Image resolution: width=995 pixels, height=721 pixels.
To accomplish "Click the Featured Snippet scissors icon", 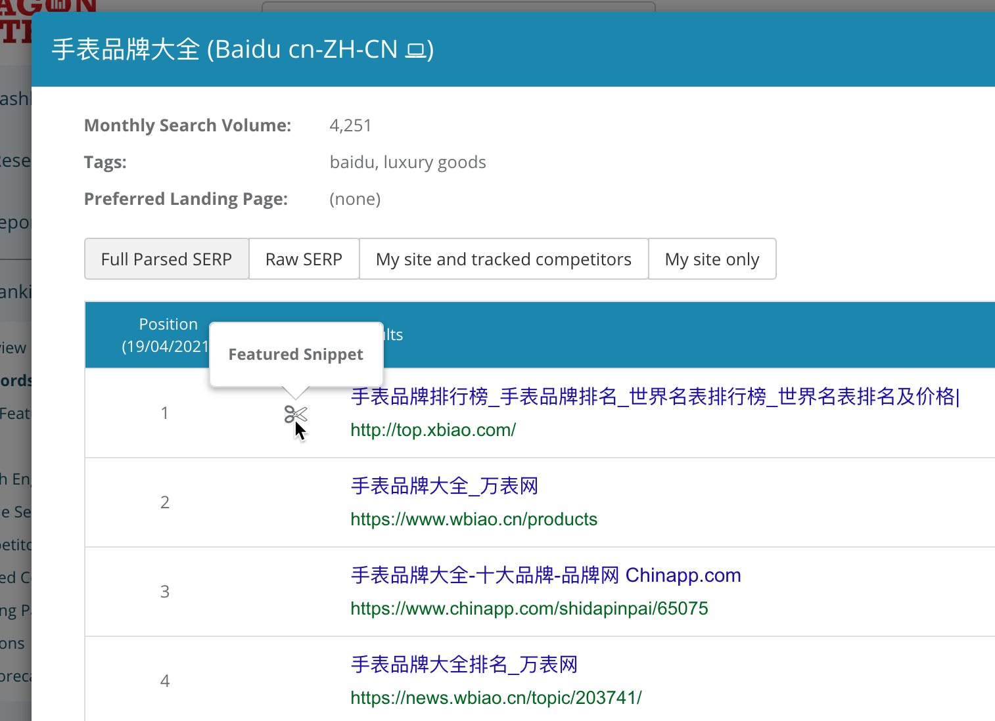I will point(296,415).
